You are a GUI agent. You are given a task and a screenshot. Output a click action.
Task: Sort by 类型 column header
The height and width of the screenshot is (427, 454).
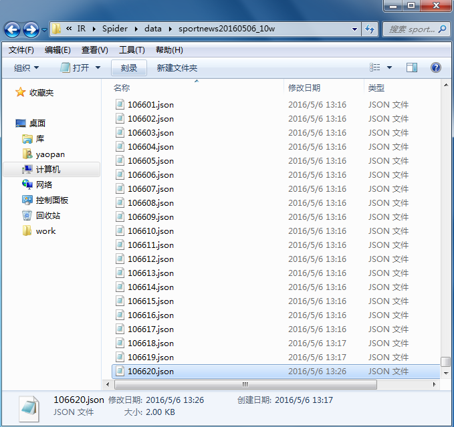[x=376, y=88]
